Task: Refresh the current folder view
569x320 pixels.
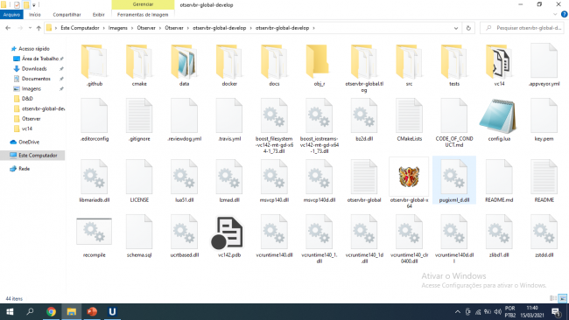Action: click(x=468, y=28)
